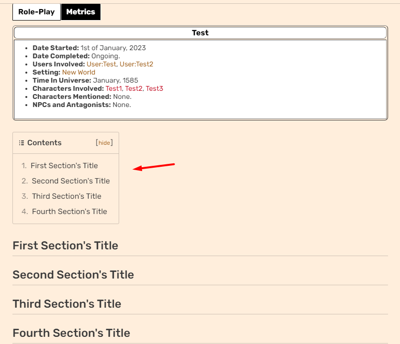Screen dimensions: 400x344
Task: Jump to Third Section's Title in contents
Action: coord(67,196)
